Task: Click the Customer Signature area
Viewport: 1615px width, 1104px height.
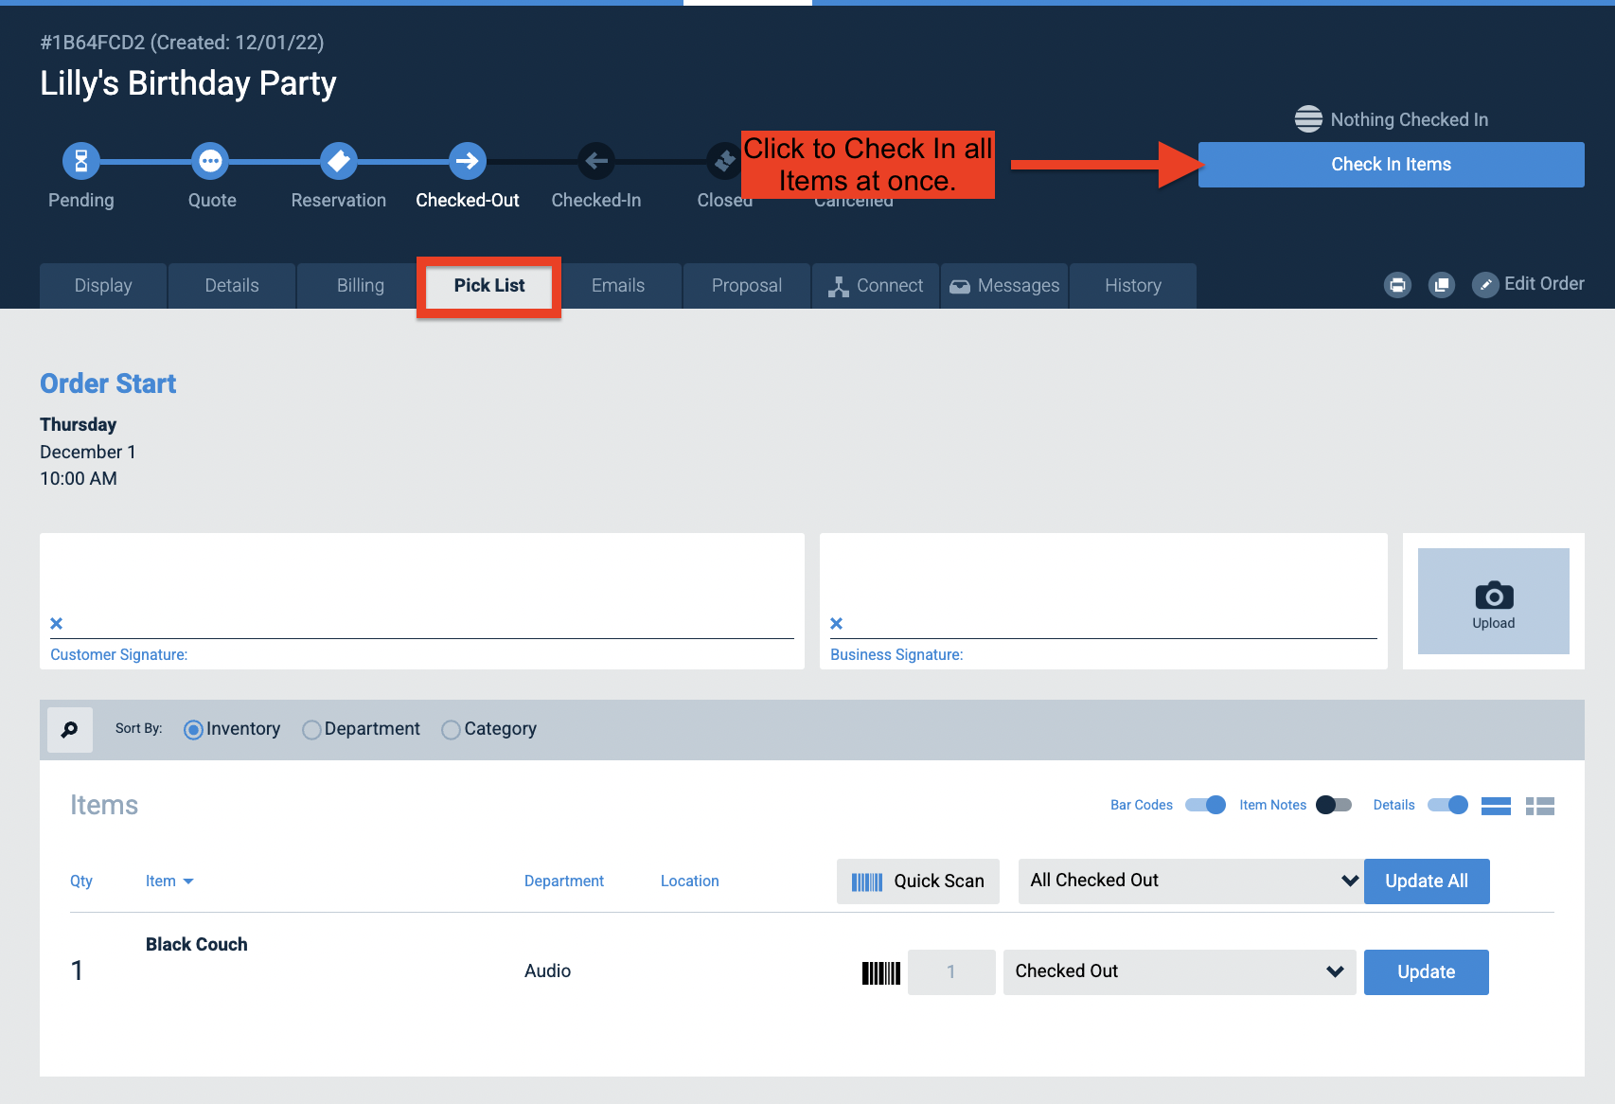Action: [422, 601]
